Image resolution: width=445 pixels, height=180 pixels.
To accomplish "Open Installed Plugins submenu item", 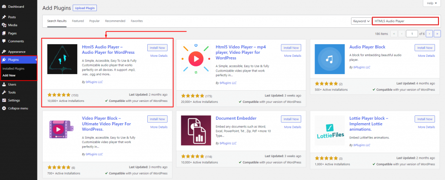I will pyautogui.click(x=13, y=69).
